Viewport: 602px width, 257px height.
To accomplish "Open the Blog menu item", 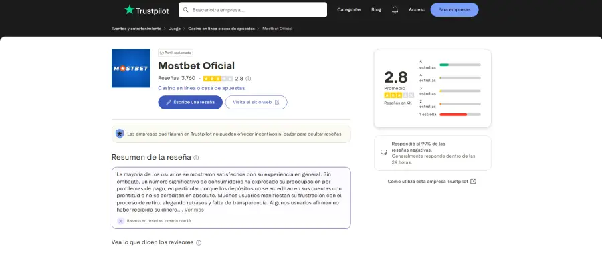I will coord(376,10).
